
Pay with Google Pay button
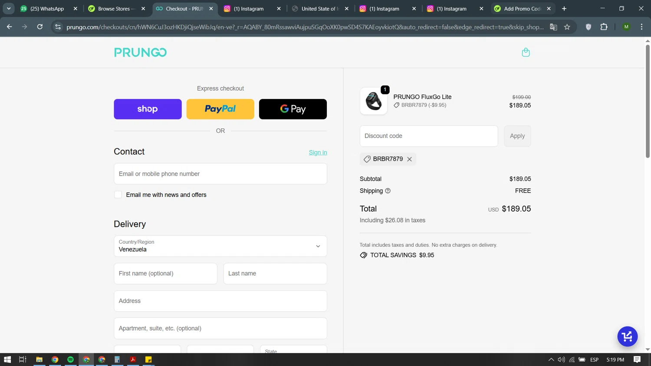point(293,109)
